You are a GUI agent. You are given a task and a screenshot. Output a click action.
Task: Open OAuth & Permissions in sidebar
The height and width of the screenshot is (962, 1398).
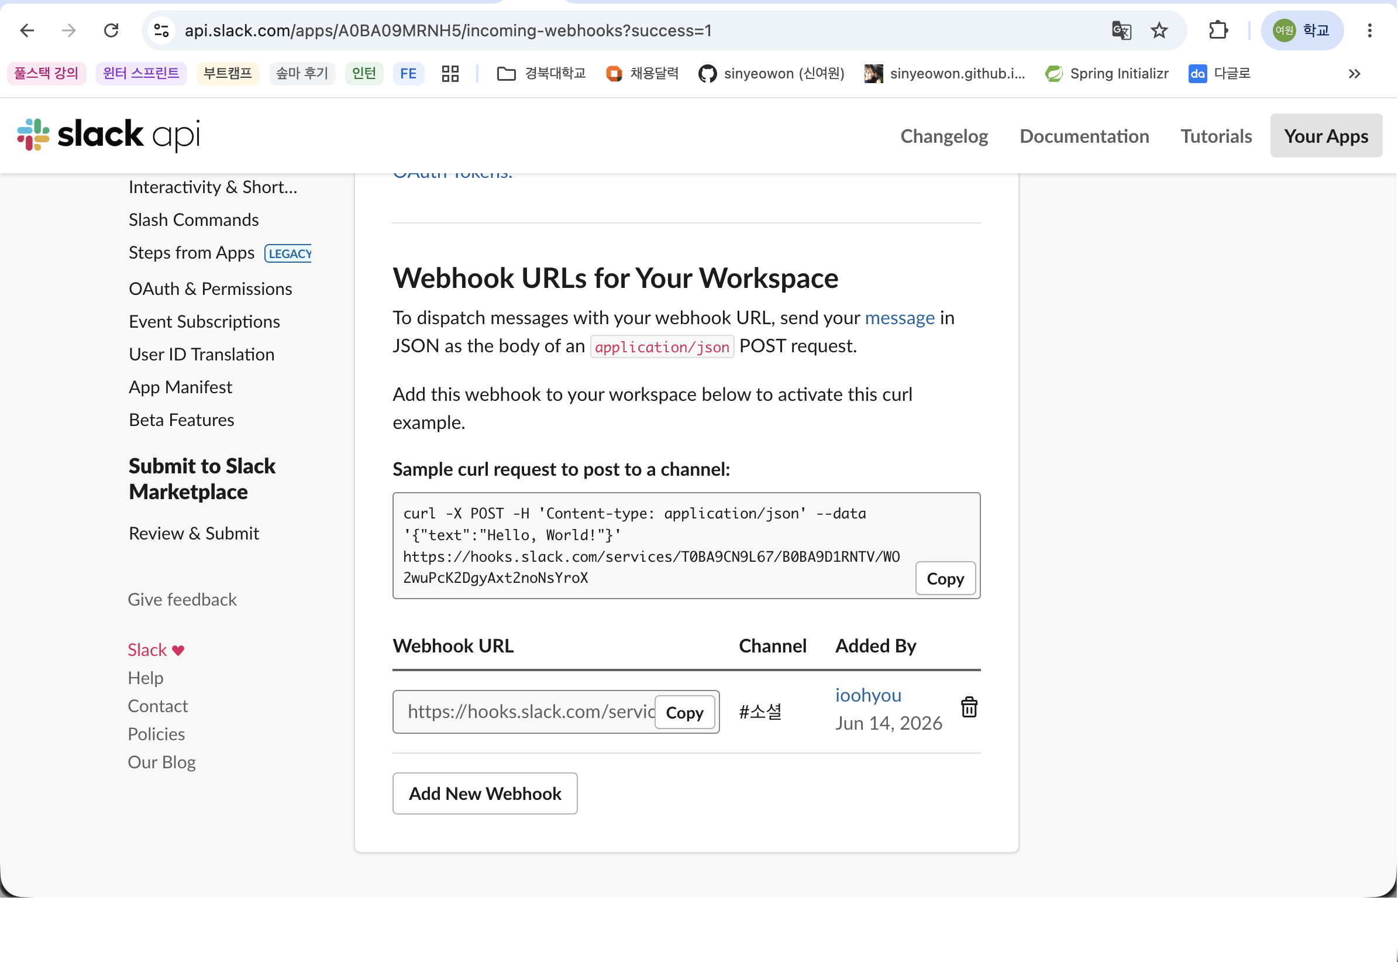211,289
